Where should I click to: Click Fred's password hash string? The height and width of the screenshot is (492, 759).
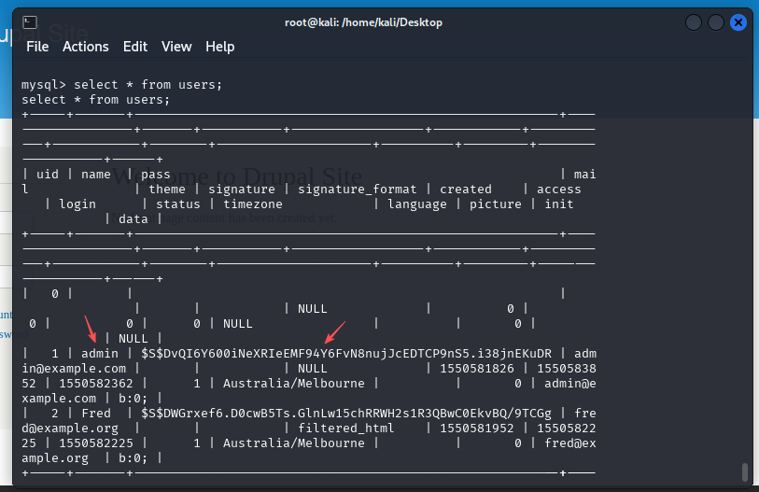coord(346,413)
